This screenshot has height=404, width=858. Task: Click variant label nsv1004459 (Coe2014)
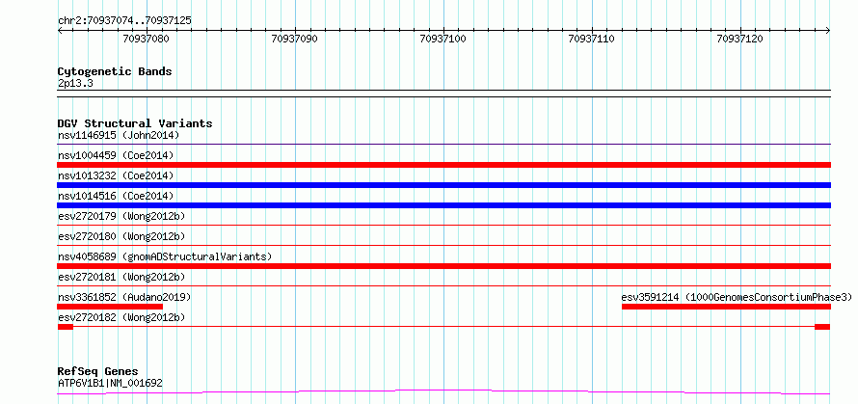coord(116,155)
